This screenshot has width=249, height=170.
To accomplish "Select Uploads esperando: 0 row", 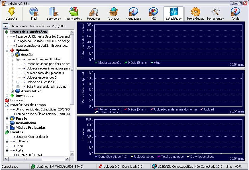I will 41,78.
